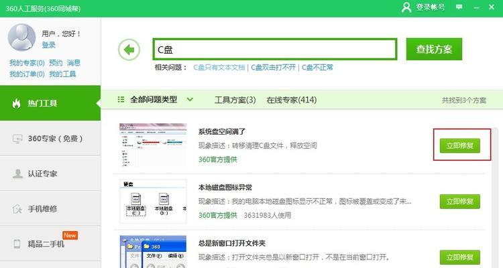Click the repair icon beside 手机维修
The height and width of the screenshot is (268, 503).
click(x=17, y=209)
